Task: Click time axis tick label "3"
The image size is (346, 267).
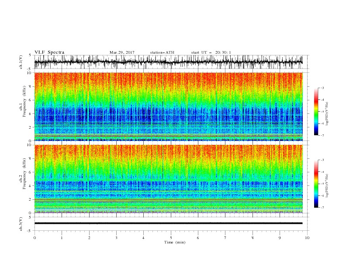Action: point(116,238)
